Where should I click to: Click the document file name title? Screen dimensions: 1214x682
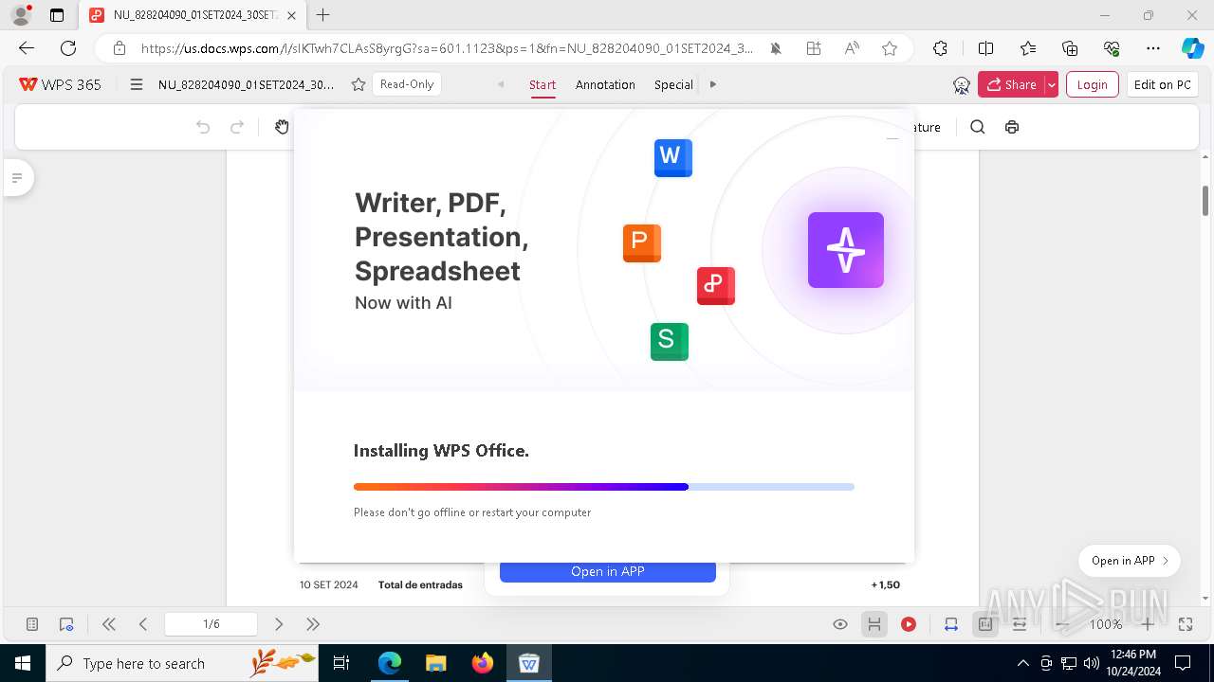(247, 84)
